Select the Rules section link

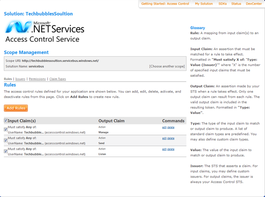click(8, 79)
